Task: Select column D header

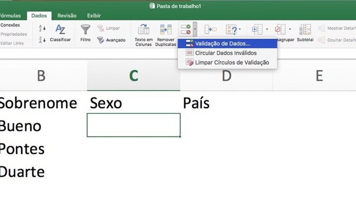Action: (226, 76)
